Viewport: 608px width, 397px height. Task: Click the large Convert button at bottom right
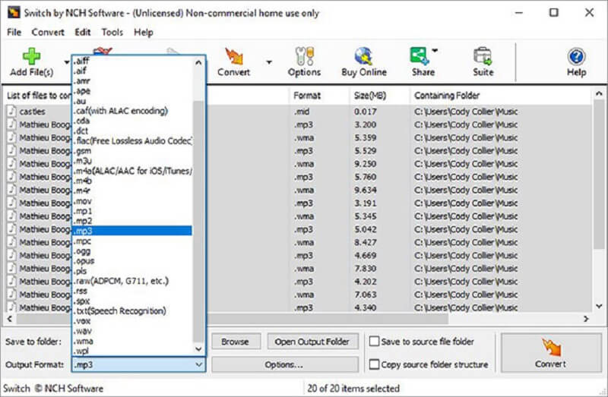(x=550, y=352)
